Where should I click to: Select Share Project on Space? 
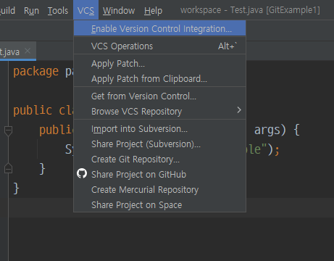tap(159, 205)
